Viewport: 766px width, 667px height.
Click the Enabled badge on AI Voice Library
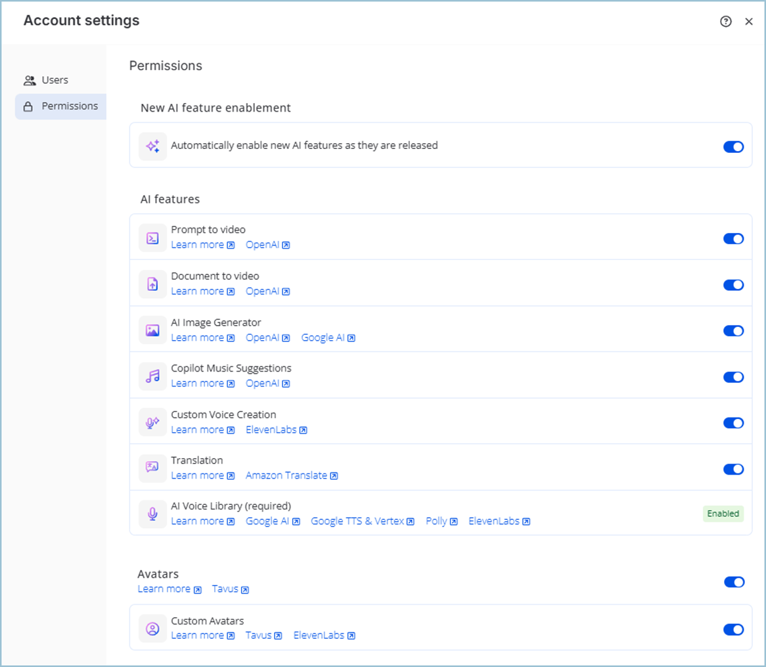pyautogui.click(x=723, y=514)
